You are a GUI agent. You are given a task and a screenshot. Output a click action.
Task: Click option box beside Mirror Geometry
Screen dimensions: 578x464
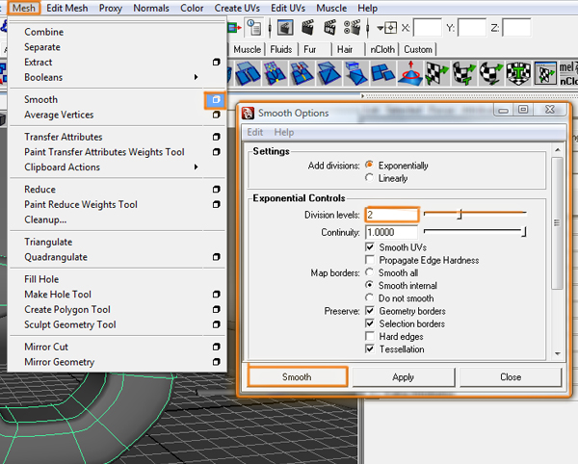pyautogui.click(x=216, y=362)
